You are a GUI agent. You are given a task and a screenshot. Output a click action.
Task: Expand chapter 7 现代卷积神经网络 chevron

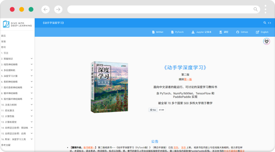pyautogui.click(x=32, y=87)
